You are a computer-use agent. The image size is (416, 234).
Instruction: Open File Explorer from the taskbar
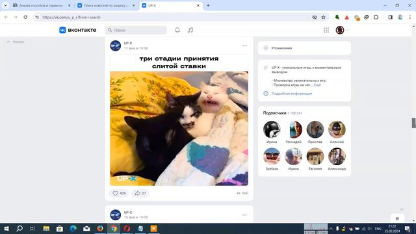pos(46,228)
